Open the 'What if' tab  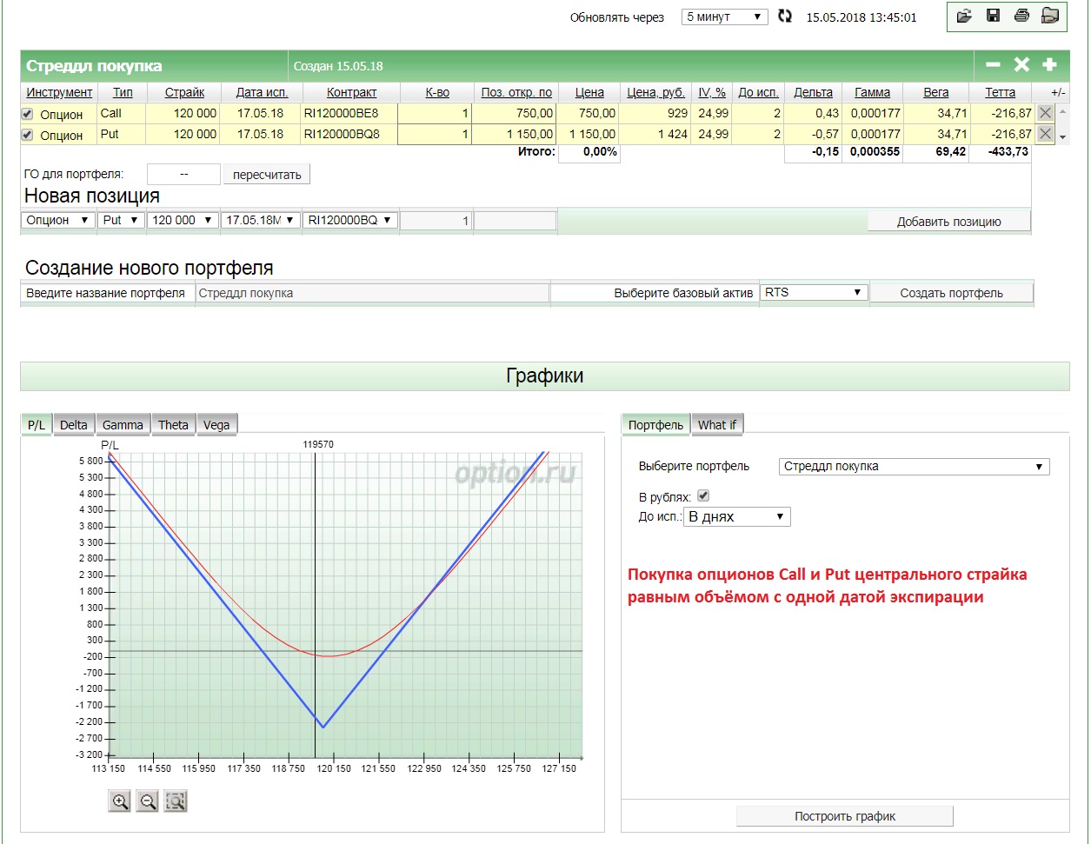(717, 424)
